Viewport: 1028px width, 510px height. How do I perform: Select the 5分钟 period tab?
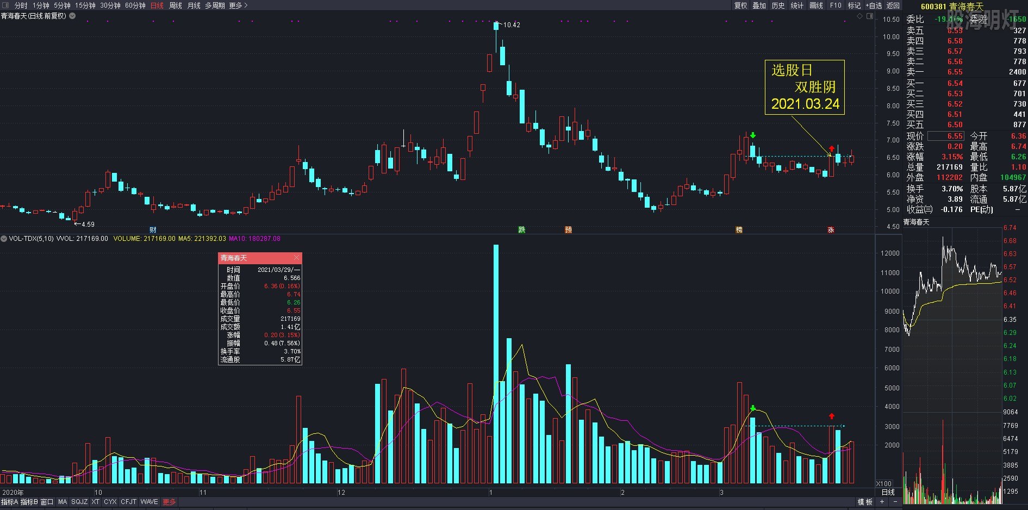pyautogui.click(x=62, y=5)
